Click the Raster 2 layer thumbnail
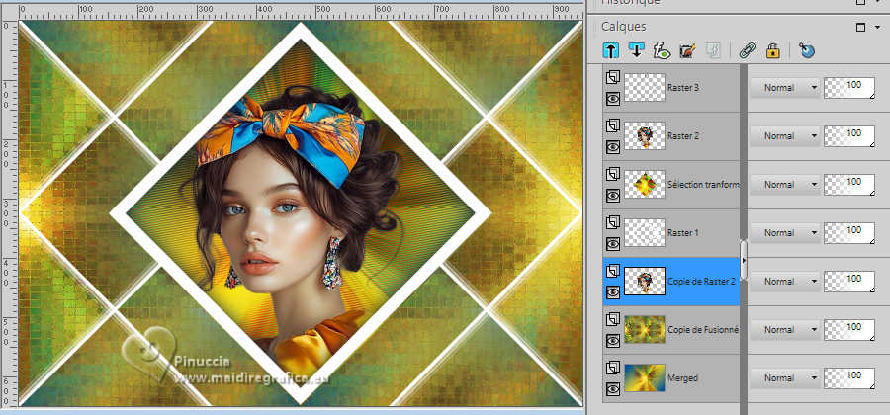This screenshot has height=415, width=890. click(x=645, y=136)
